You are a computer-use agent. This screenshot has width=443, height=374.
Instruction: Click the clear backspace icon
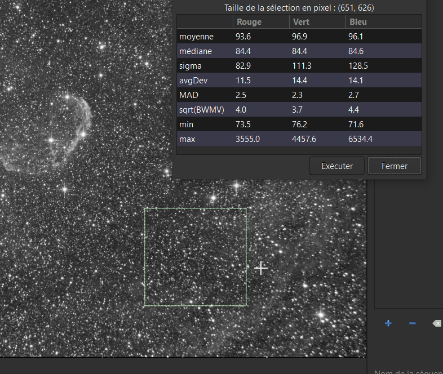coord(437,323)
